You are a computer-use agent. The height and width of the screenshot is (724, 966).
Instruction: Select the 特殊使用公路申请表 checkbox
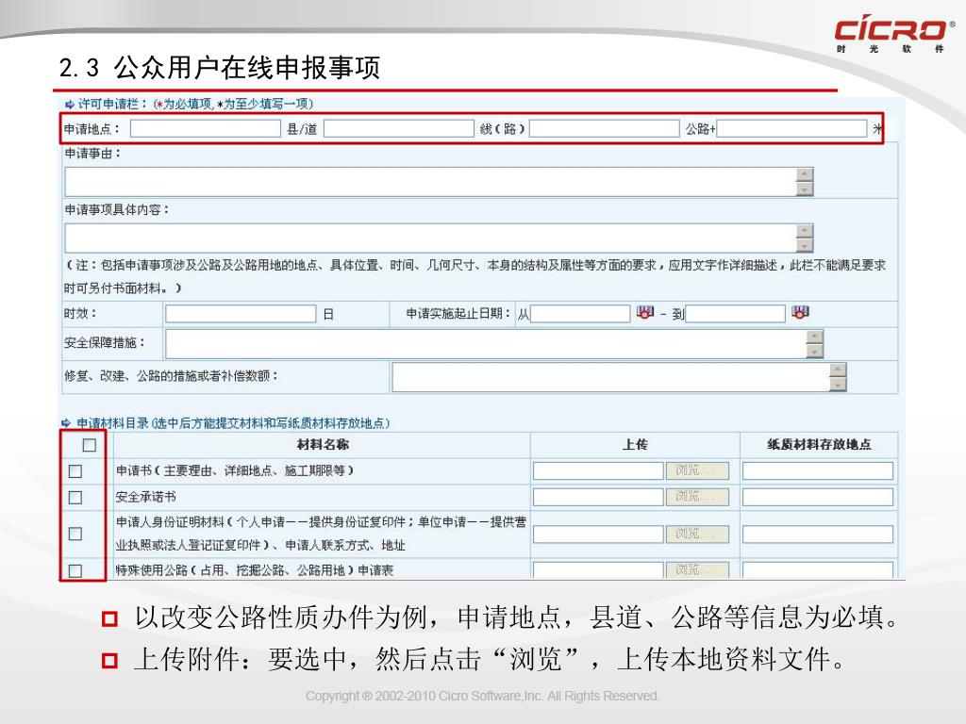(75, 569)
